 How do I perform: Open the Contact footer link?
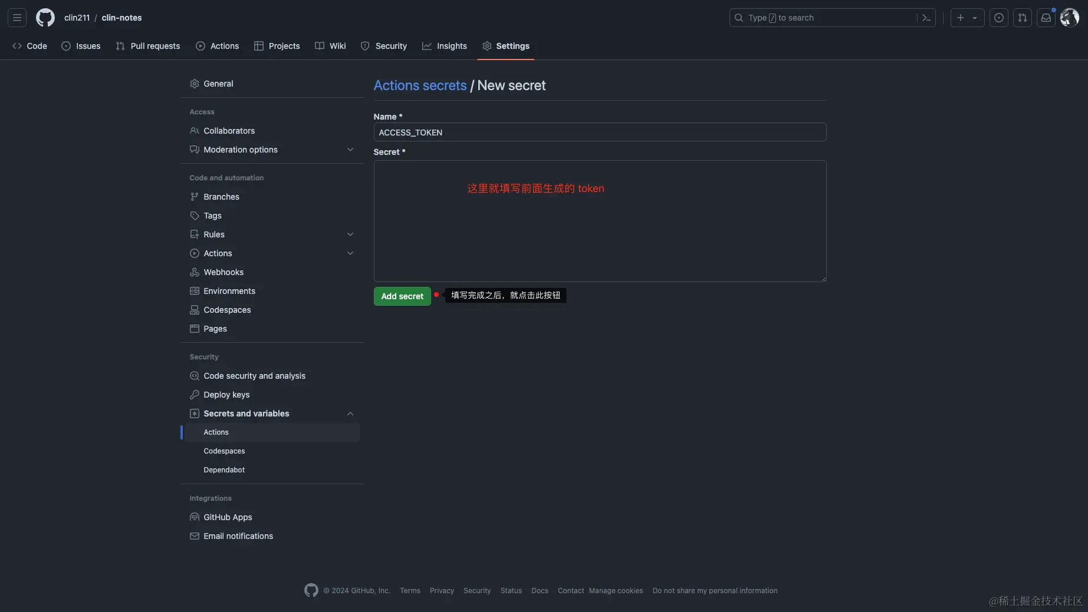[x=571, y=591]
